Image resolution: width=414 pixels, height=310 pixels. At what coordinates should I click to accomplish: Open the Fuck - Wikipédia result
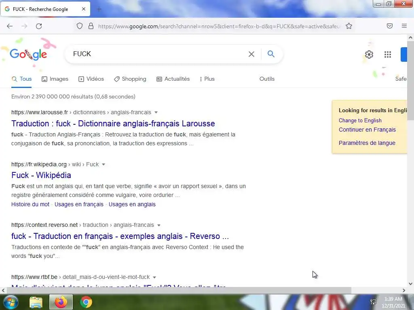[41, 175]
